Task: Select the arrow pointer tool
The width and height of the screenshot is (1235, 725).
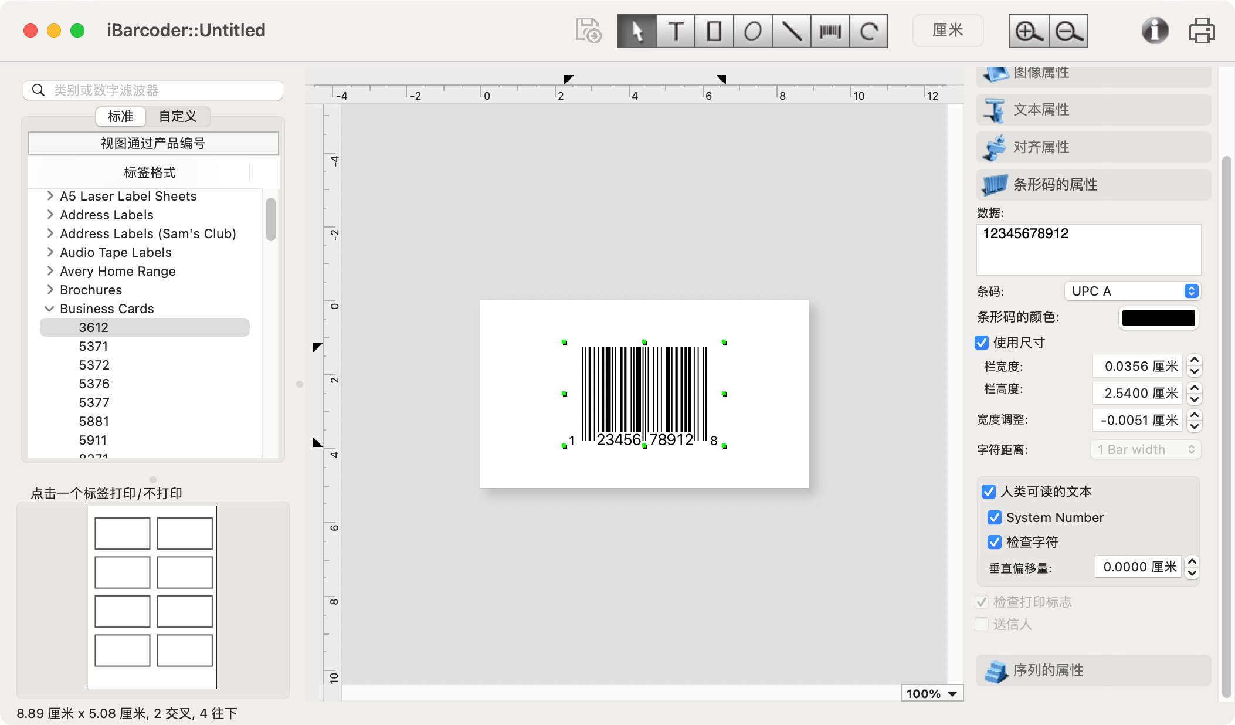Action: pos(637,31)
